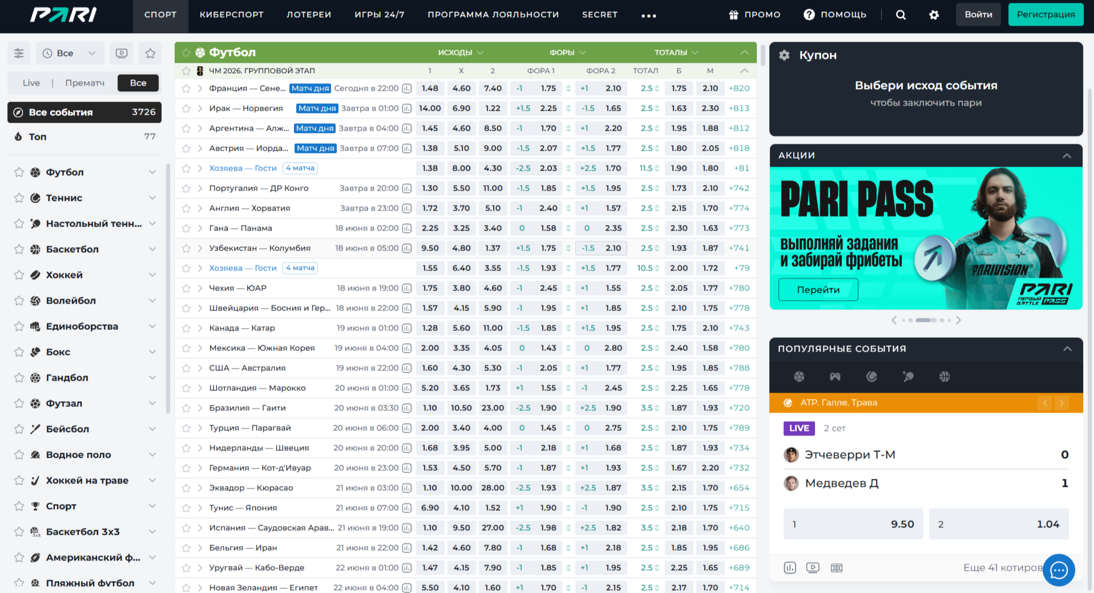Open Еще 41 котировок link

pos(1003,568)
